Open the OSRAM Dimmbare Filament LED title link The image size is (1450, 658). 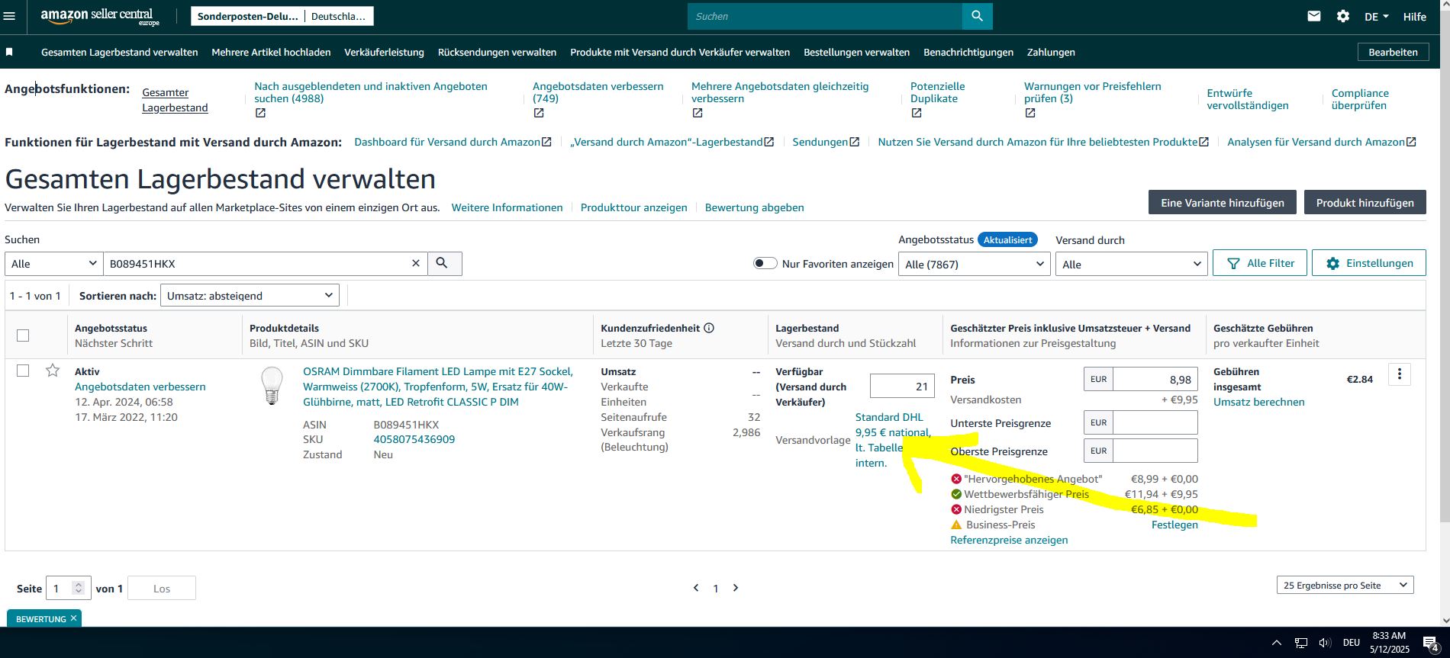(437, 387)
